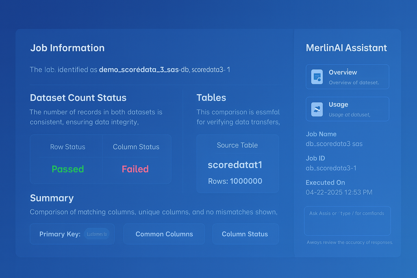The image size is (417, 278).
Task: Toggle the Passed row status indicator
Action: (x=67, y=169)
